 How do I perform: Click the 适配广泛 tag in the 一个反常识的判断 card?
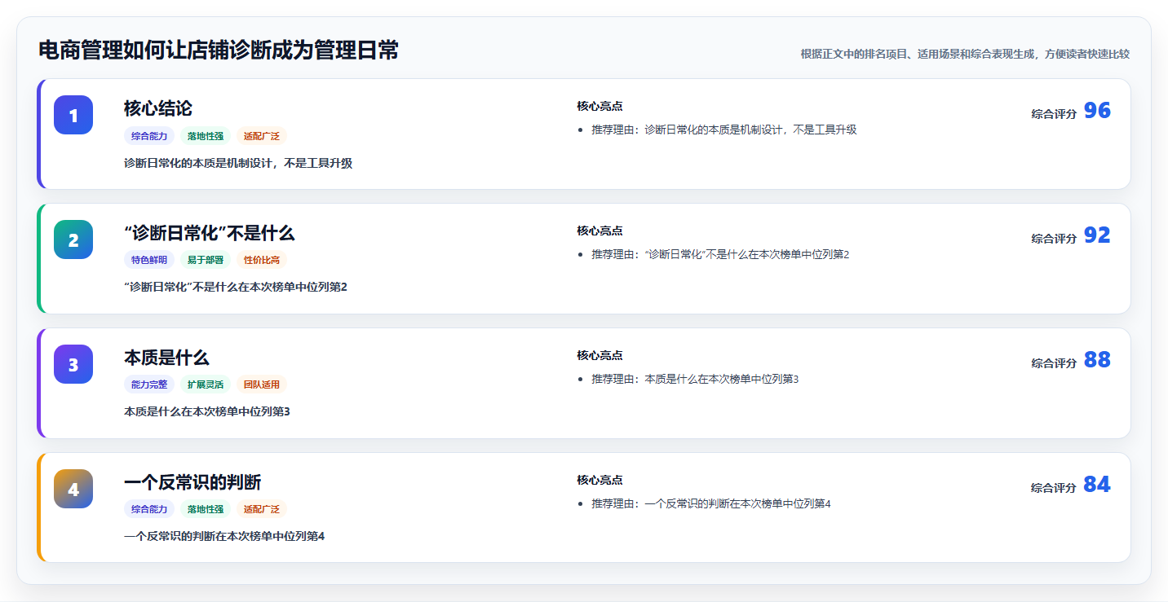click(262, 509)
